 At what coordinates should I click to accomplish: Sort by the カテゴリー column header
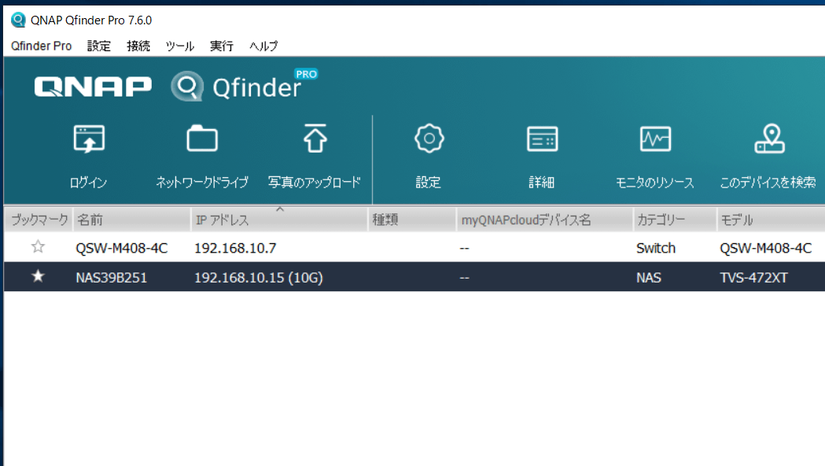tap(675, 220)
